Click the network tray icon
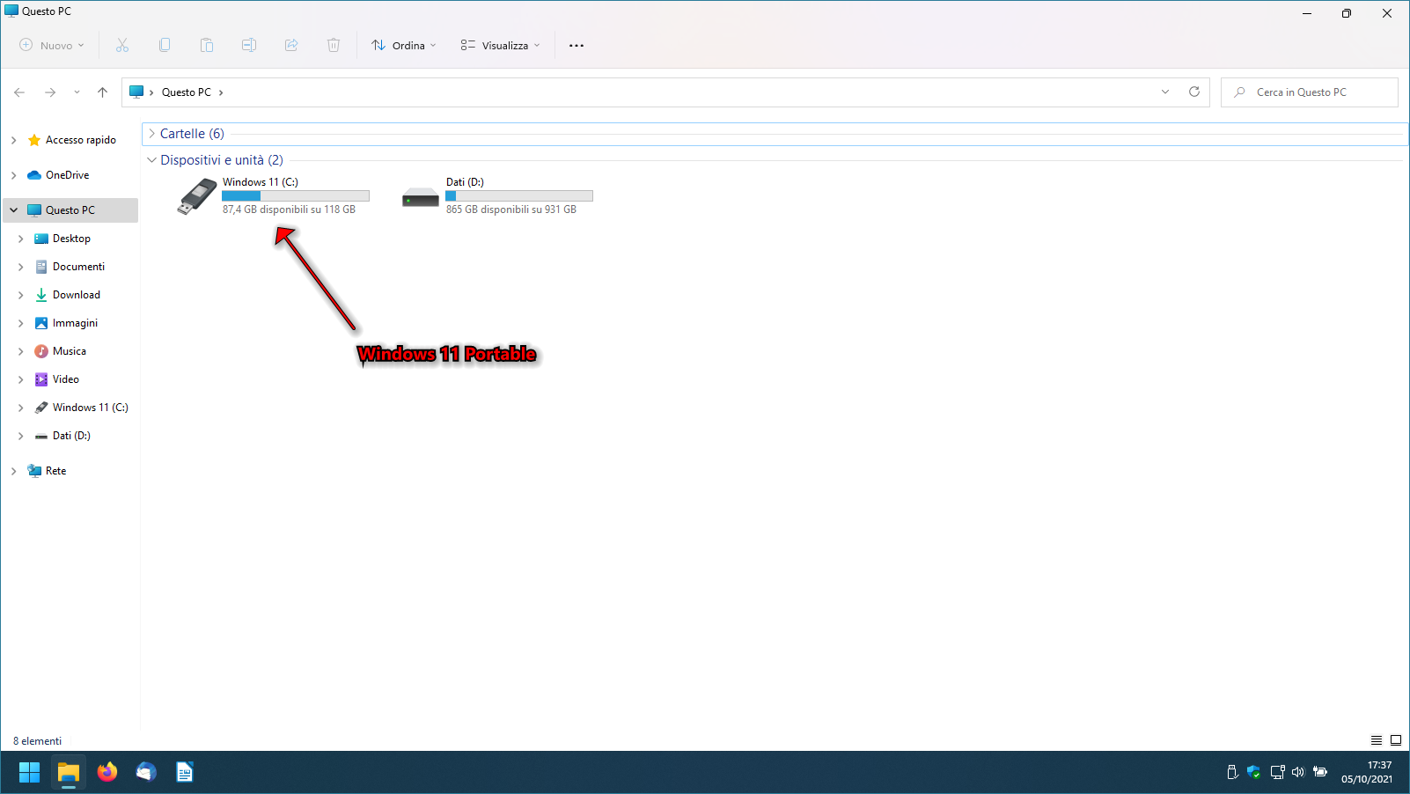The width and height of the screenshot is (1410, 794). pos(1277,772)
